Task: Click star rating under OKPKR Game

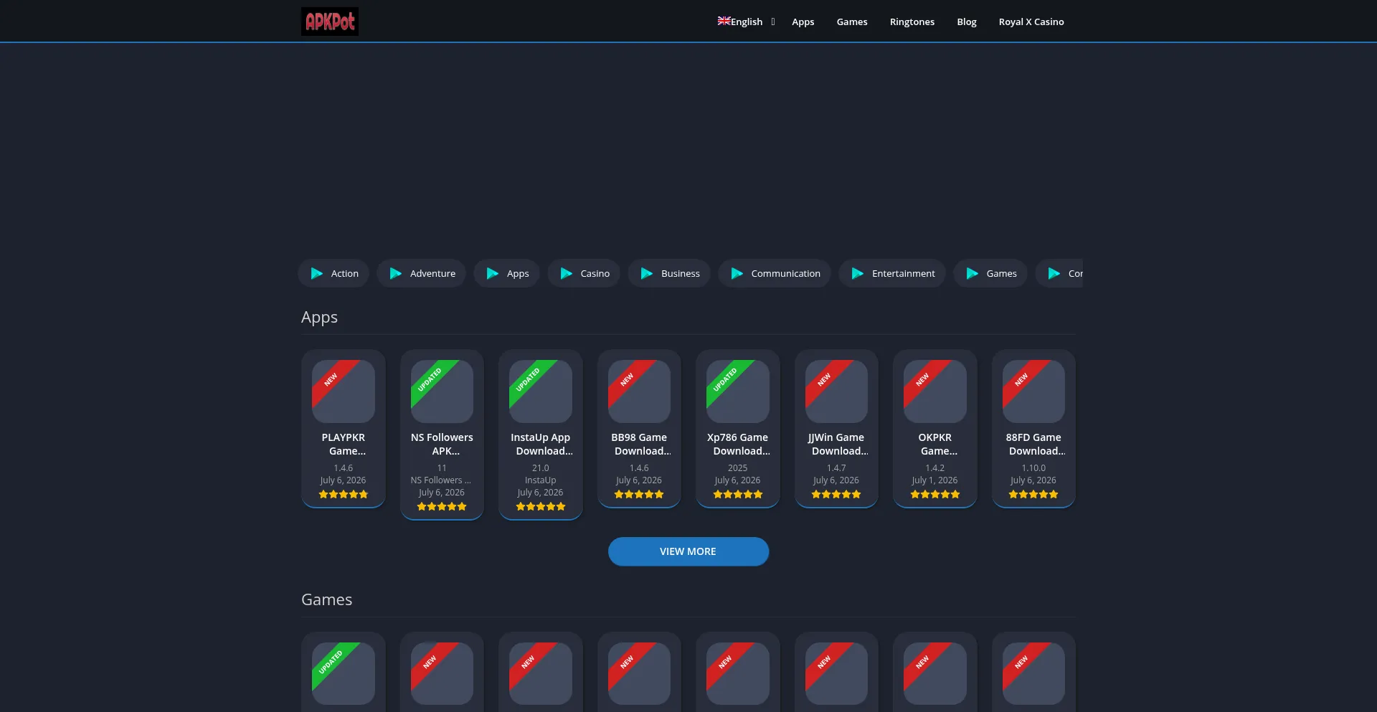Action: pos(935,494)
